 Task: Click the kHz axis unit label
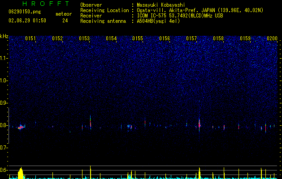click(x=4, y=36)
